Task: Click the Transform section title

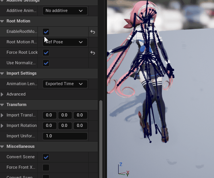Action: tap(17, 104)
